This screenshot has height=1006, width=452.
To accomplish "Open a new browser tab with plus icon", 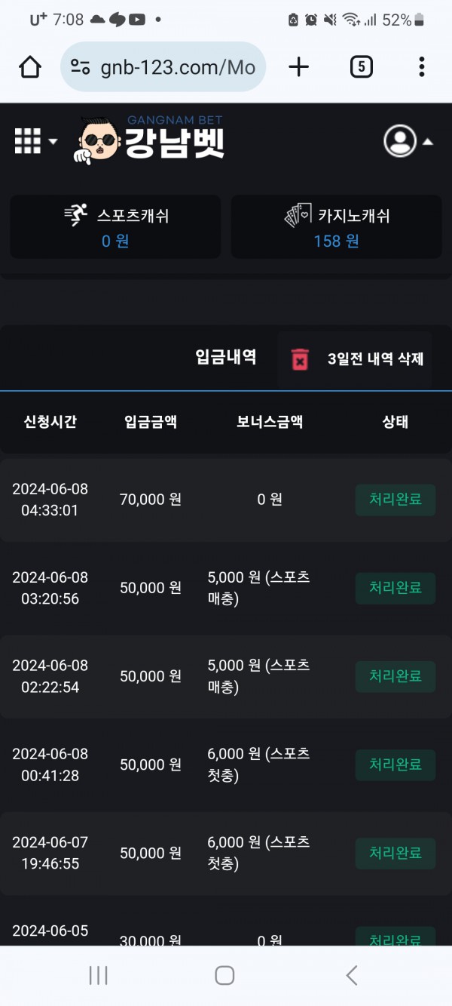I will pos(299,67).
